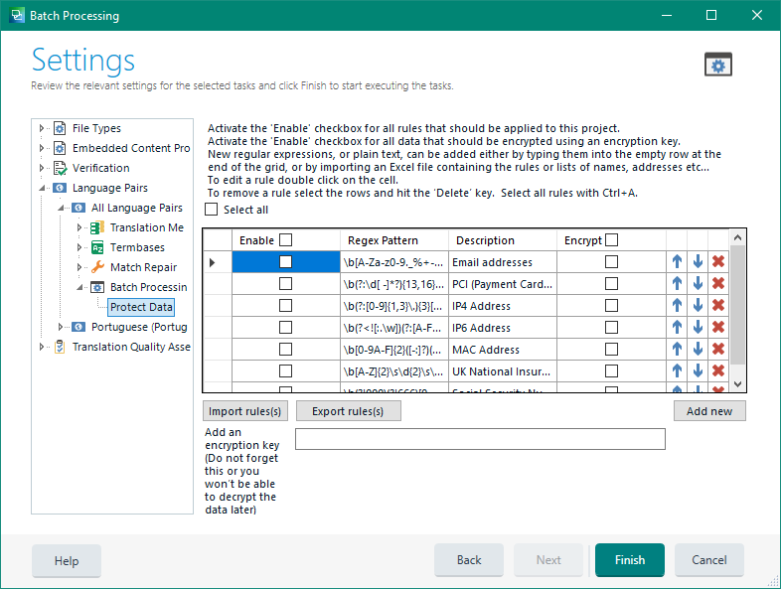Select Verification in the settings tree

click(100, 168)
